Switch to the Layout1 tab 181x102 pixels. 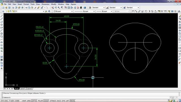click(x=23, y=89)
